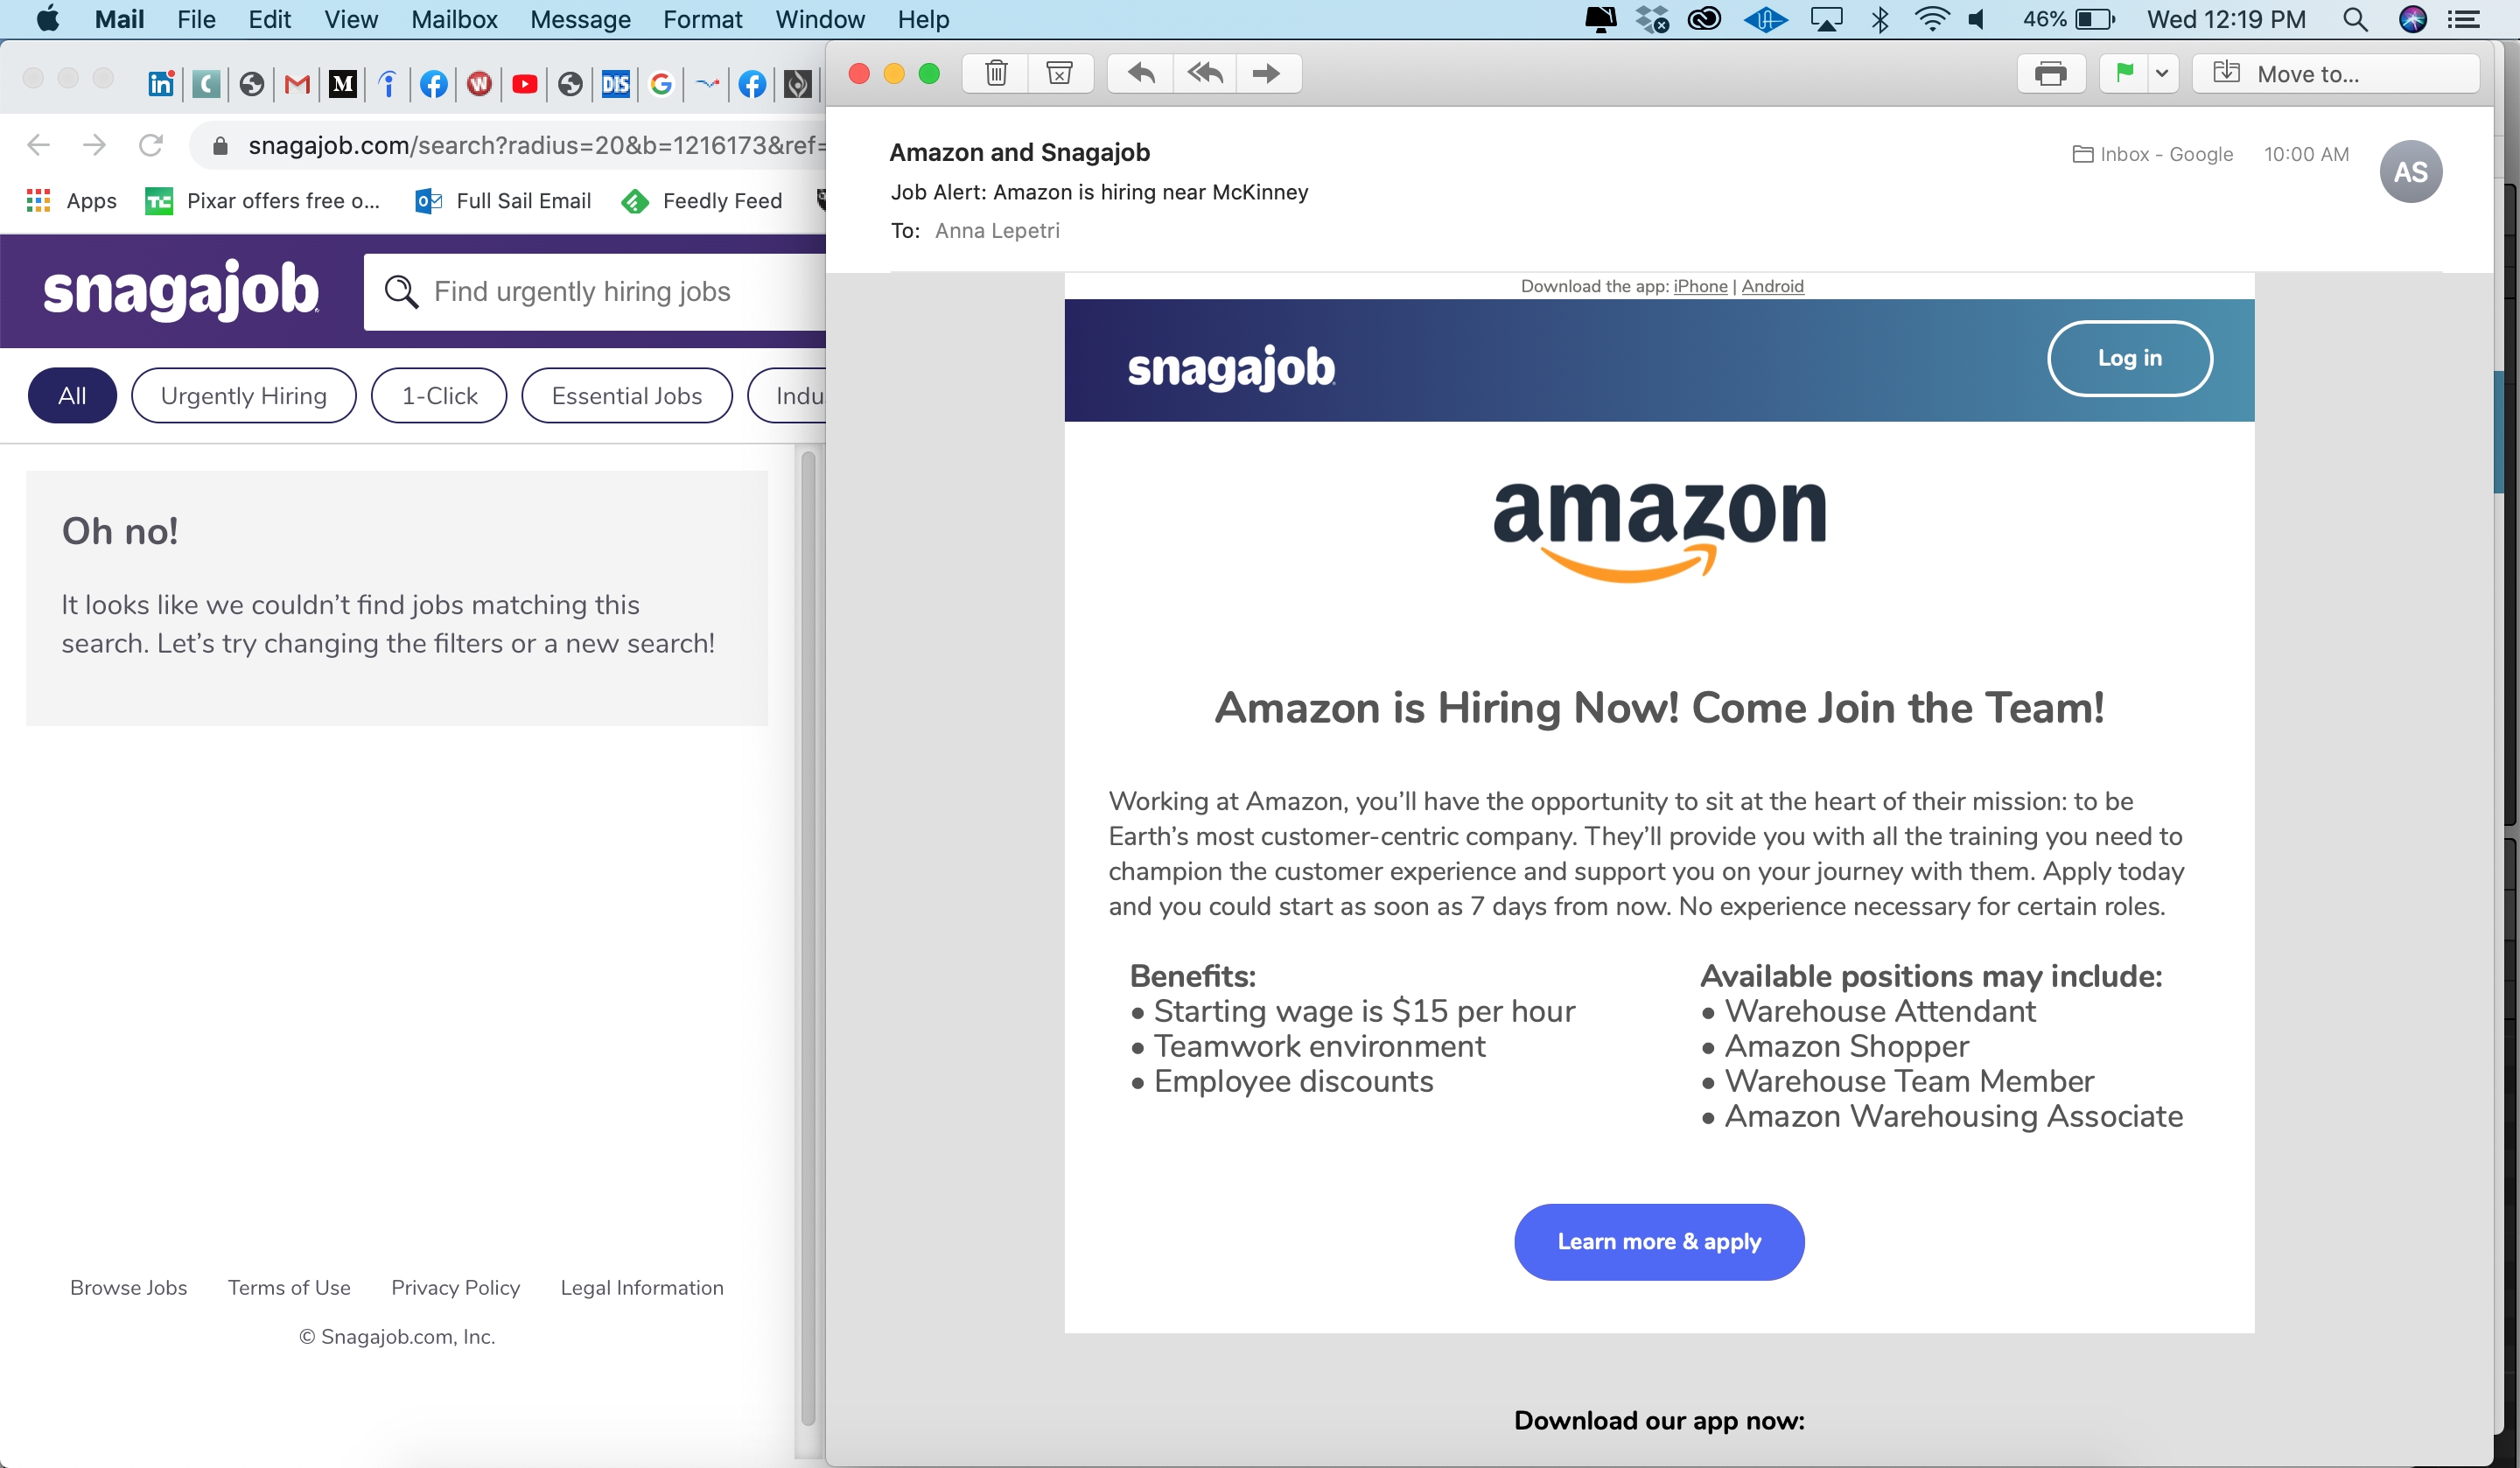The image size is (2520, 1468).
Task: Open the Google pinned tab in browser
Action: [661, 84]
